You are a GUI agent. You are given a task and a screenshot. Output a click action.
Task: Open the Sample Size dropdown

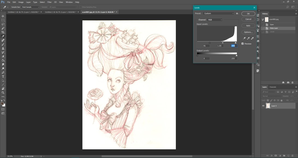[x=30, y=7]
